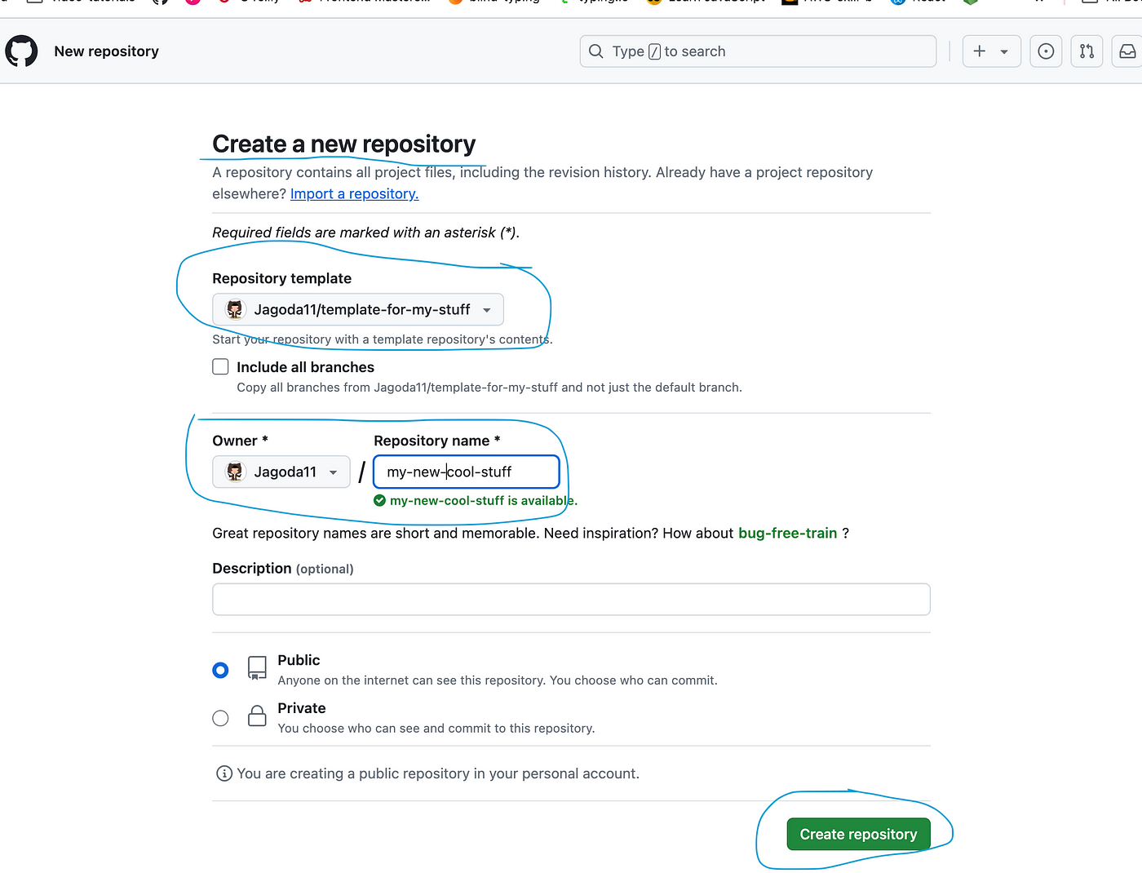Open the issues circle-dot icon

[x=1046, y=51]
